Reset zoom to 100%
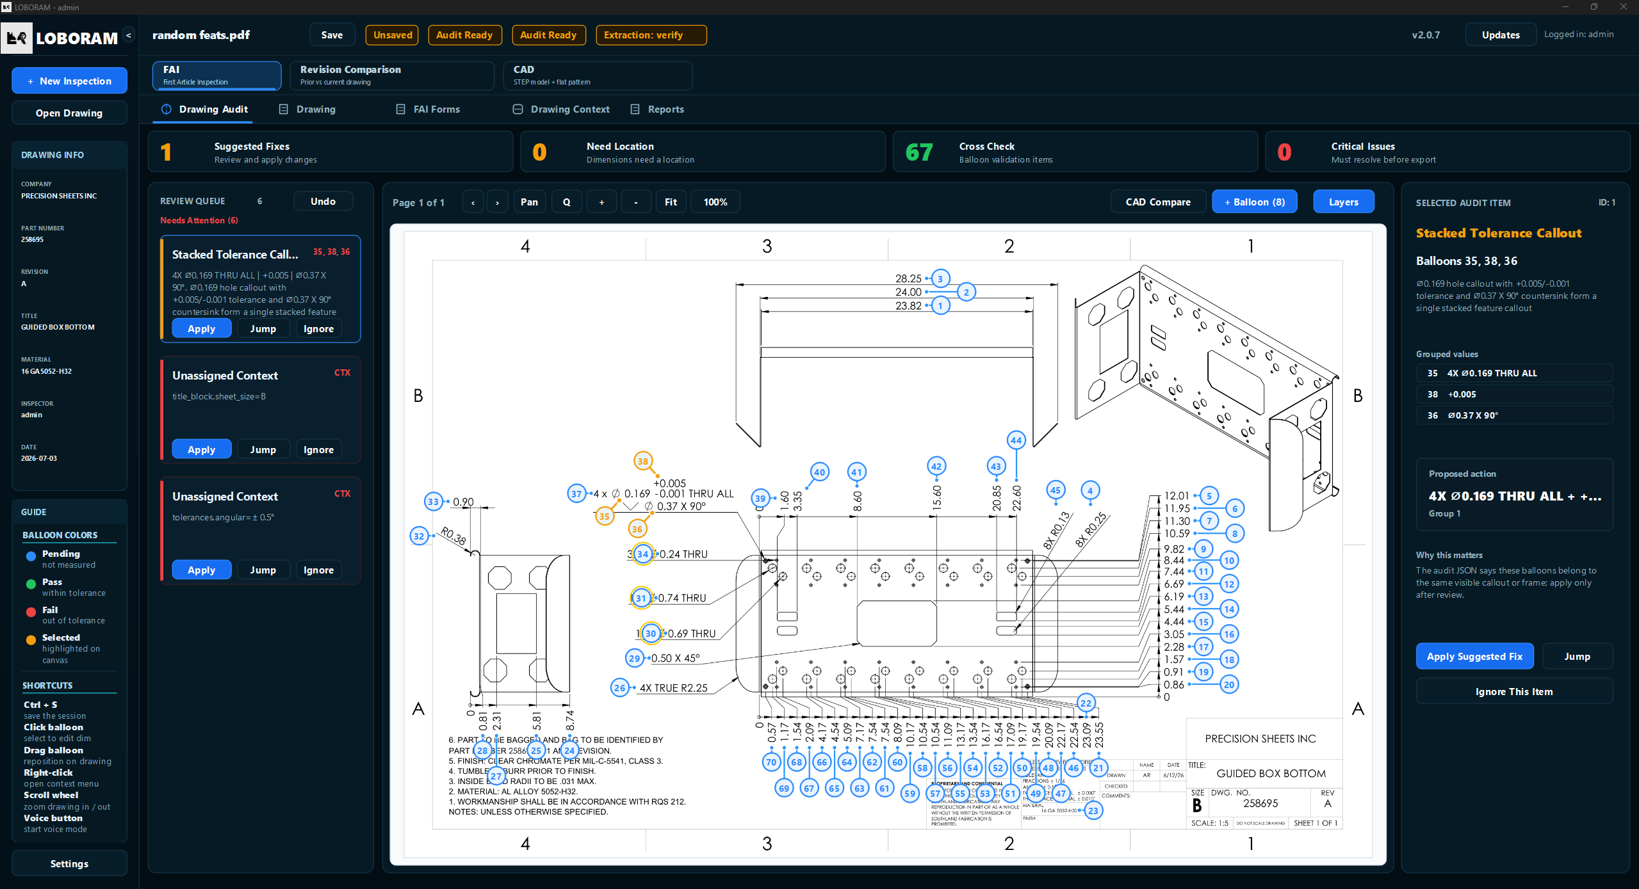Screen dimensions: 1639x889 [715, 202]
